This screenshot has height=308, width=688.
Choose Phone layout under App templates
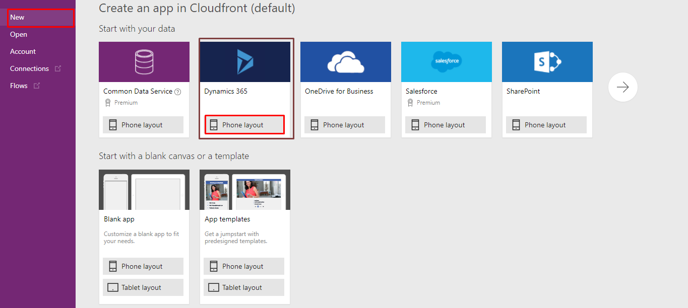coord(244,266)
